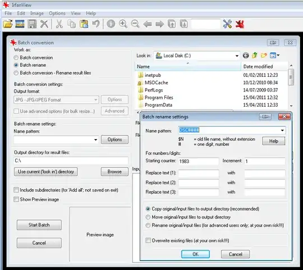This screenshot has height=270, width=303.
Task: Click Options button next to Name pattern
Action: click(114, 140)
